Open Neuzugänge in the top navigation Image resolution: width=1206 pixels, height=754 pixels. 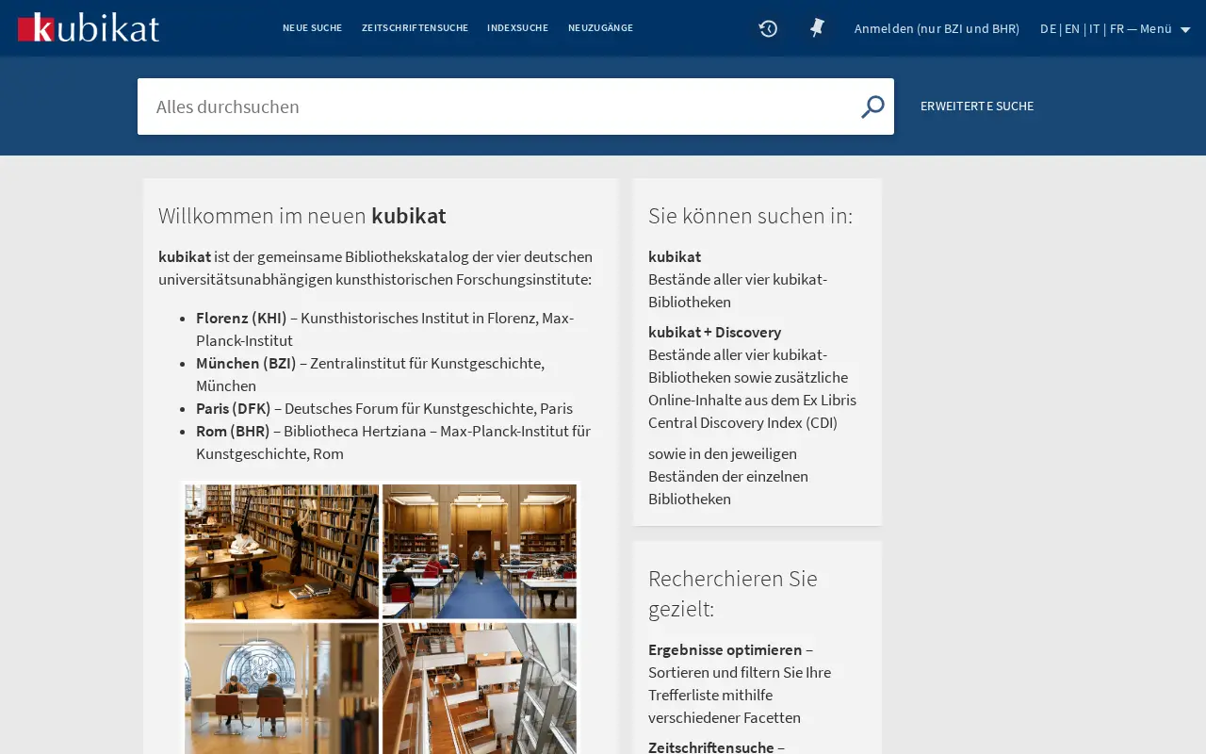pyautogui.click(x=600, y=28)
